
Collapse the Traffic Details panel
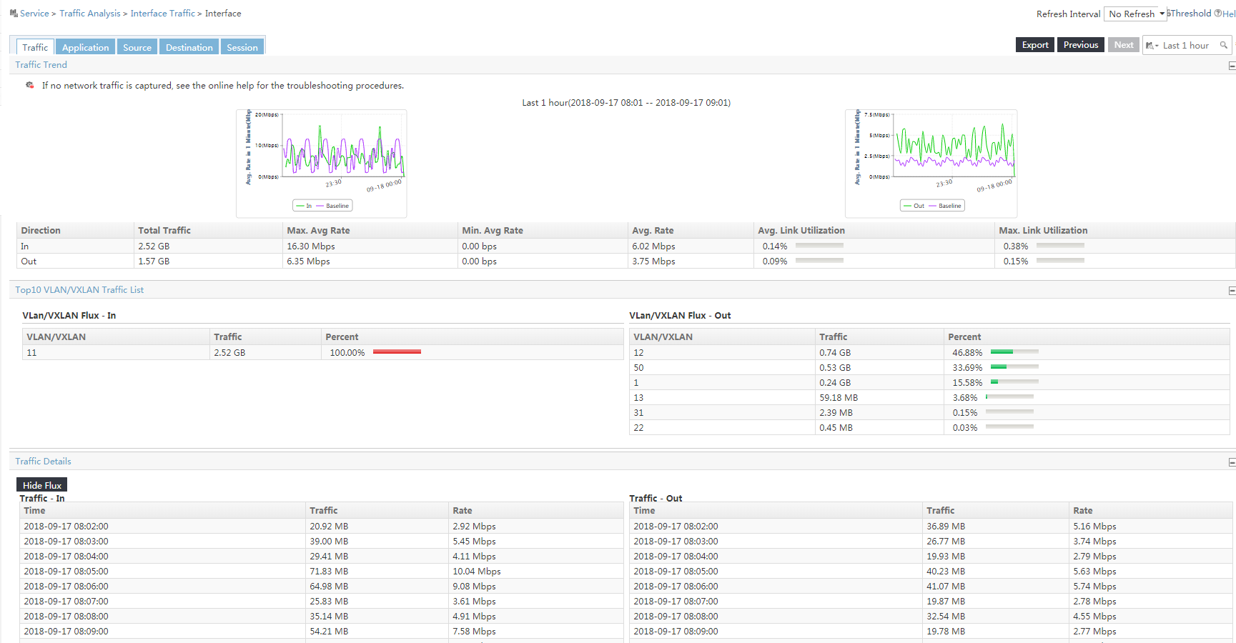1232,462
